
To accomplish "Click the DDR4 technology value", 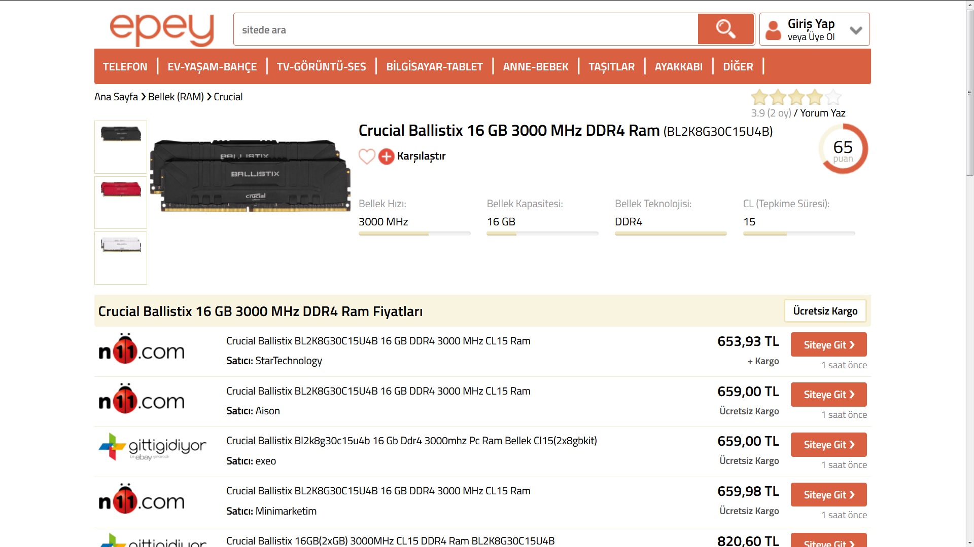I will coord(629,222).
